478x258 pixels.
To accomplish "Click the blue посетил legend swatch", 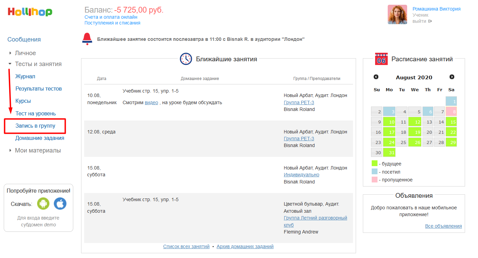I will [374, 172].
